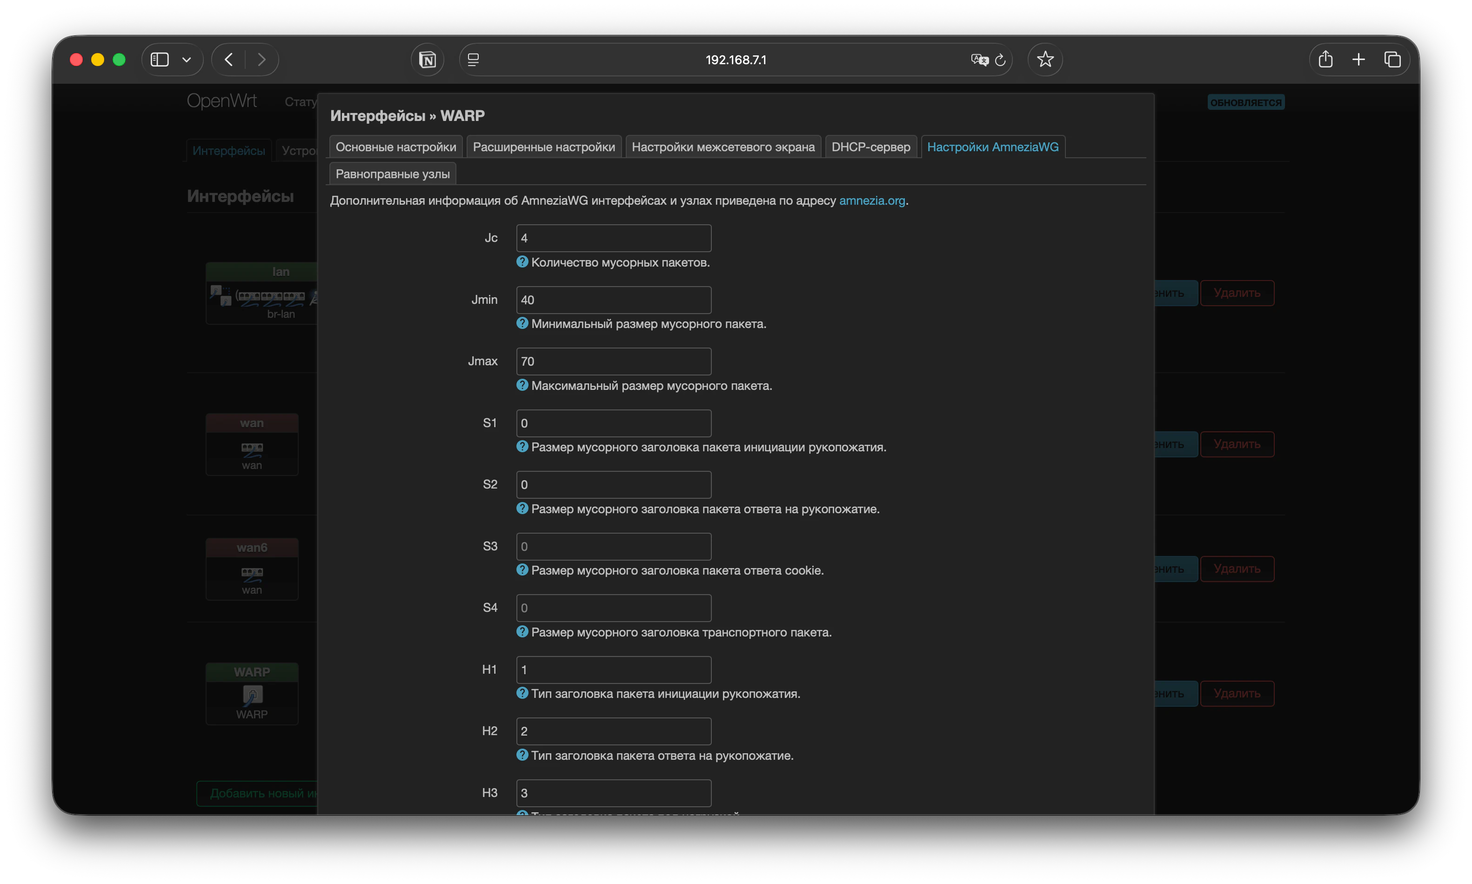Click the help icon beside Jc description

point(522,261)
